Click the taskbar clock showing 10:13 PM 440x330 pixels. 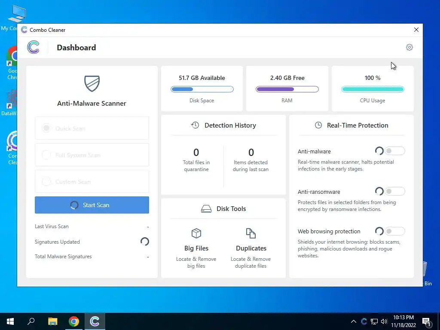(403, 321)
